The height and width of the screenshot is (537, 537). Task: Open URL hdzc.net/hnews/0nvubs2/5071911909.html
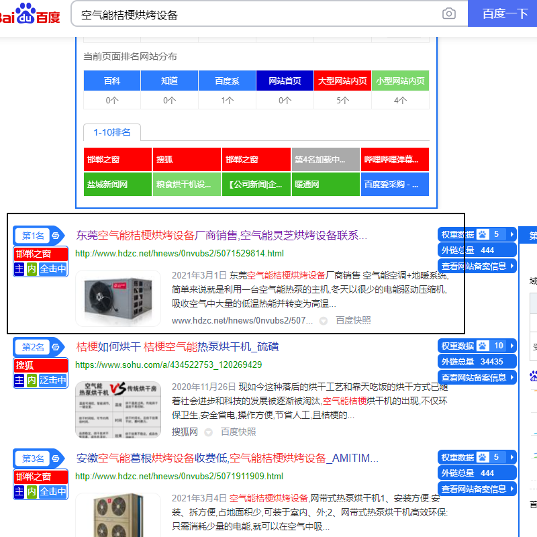pos(179,477)
